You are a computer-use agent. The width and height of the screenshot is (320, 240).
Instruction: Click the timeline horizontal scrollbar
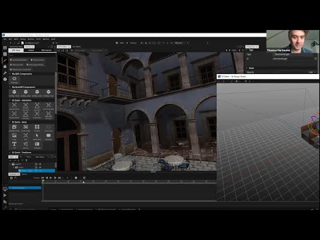[129, 201]
